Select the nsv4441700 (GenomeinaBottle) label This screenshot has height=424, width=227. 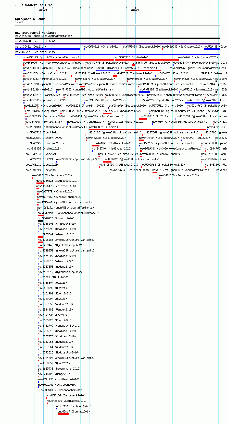[x=59, y=326]
